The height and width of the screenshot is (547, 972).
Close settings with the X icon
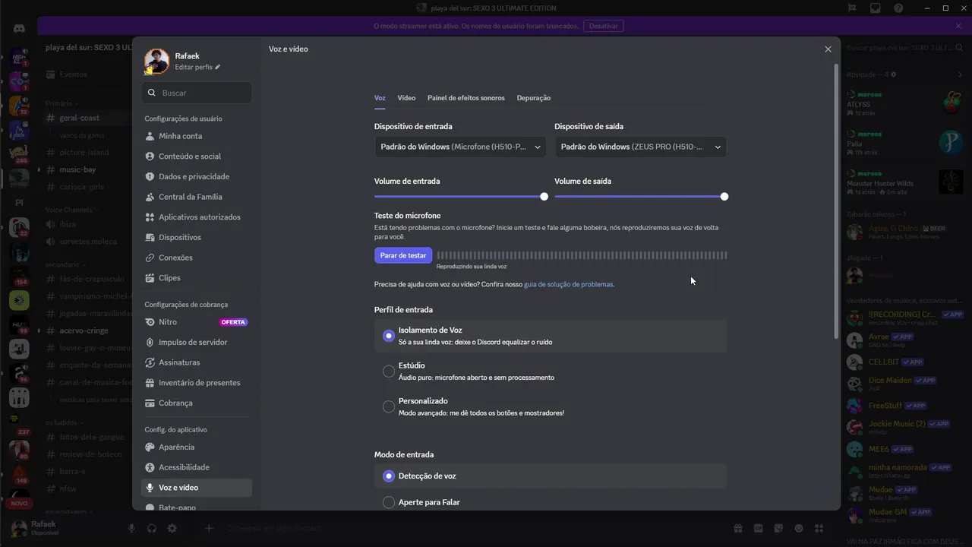point(828,49)
